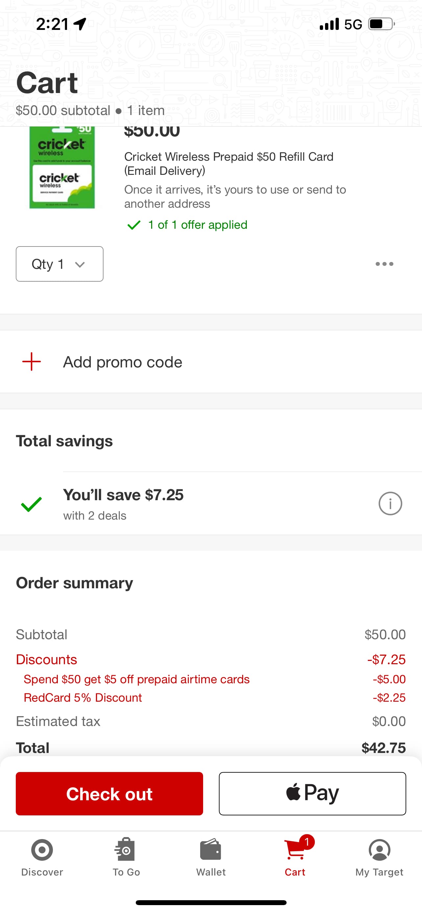Pay with the Apple Pay button
This screenshot has height=913, width=422.
point(312,793)
